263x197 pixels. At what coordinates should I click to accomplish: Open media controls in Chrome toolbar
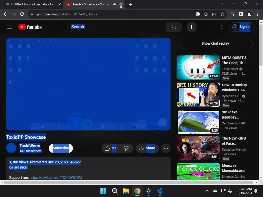[232, 14]
